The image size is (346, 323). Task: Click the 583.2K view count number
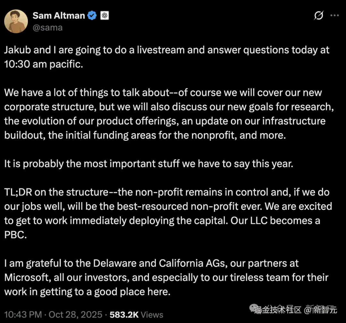[124, 314]
